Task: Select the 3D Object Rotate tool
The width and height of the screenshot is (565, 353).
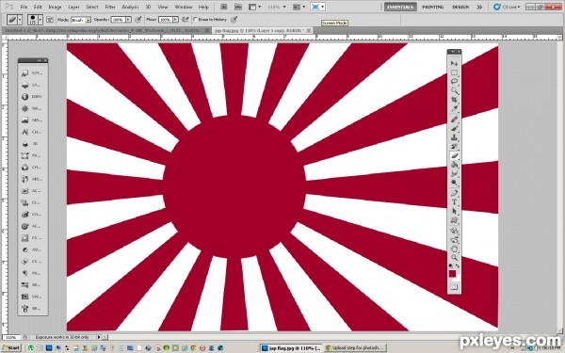Action: pos(454,231)
